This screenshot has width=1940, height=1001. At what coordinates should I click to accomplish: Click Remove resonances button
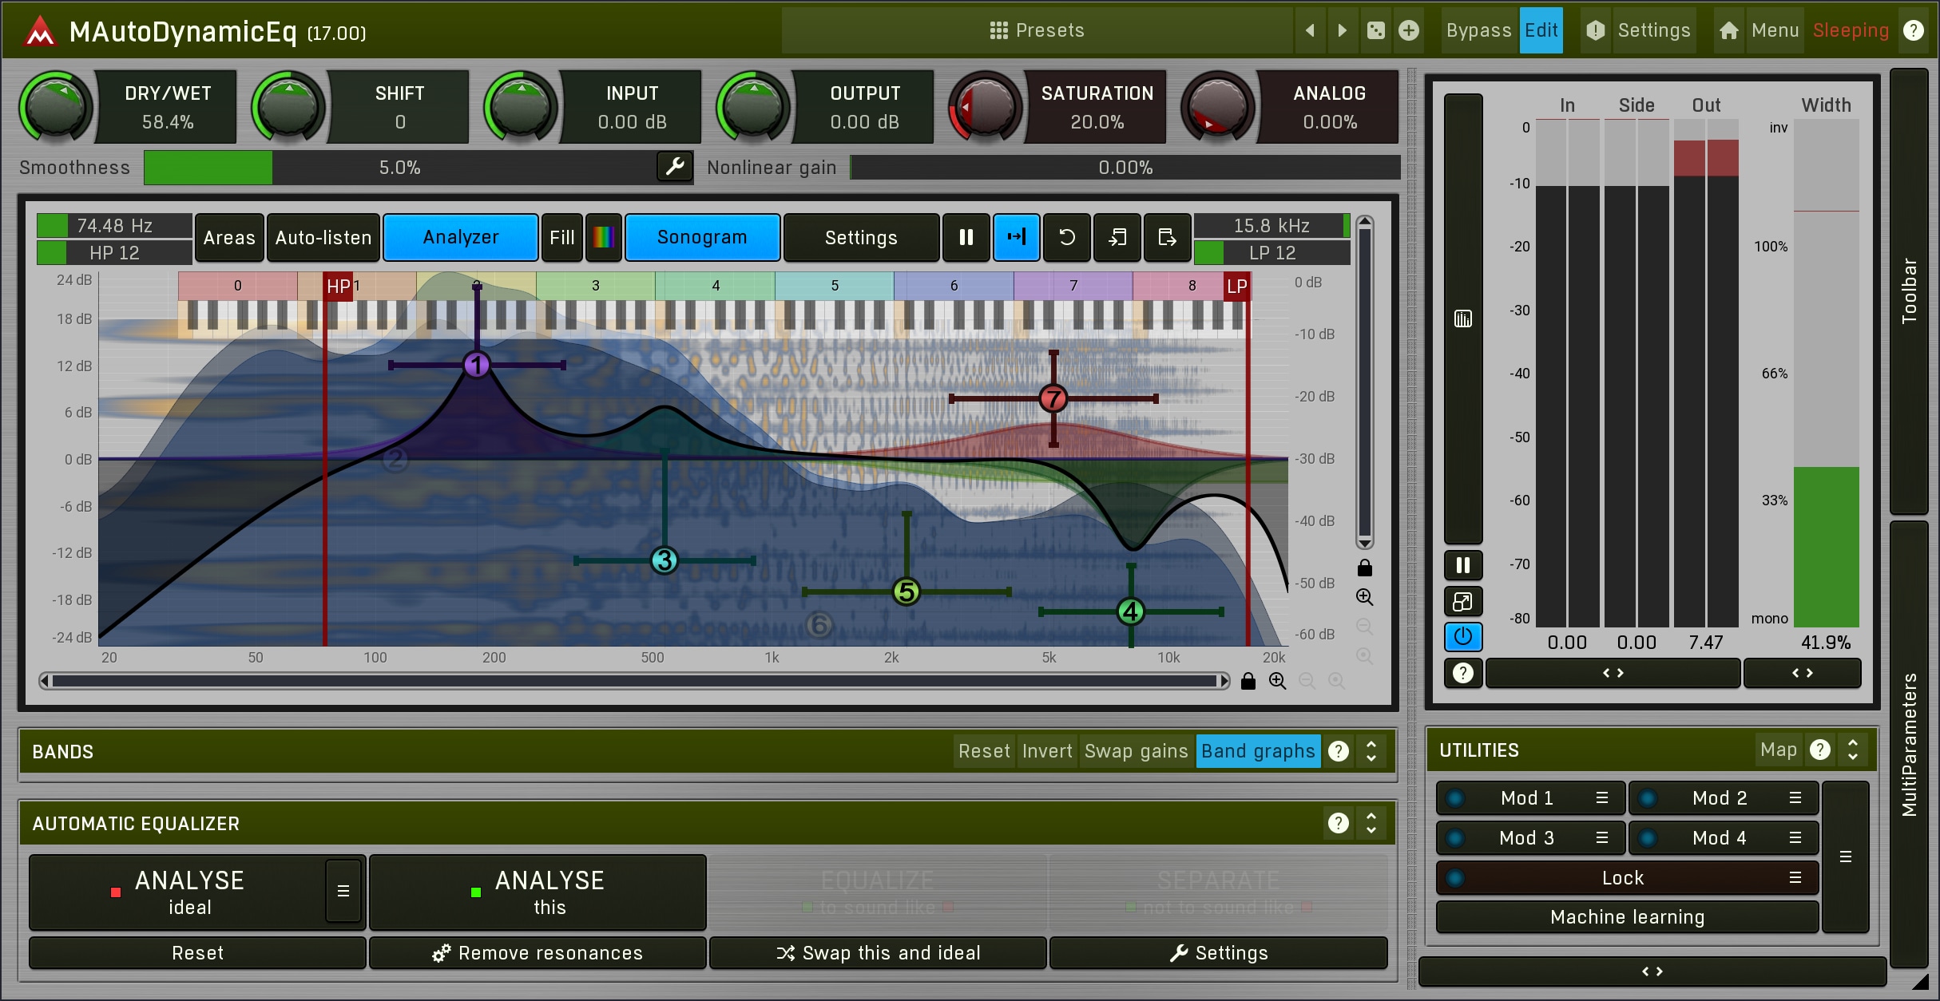(x=538, y=953)
